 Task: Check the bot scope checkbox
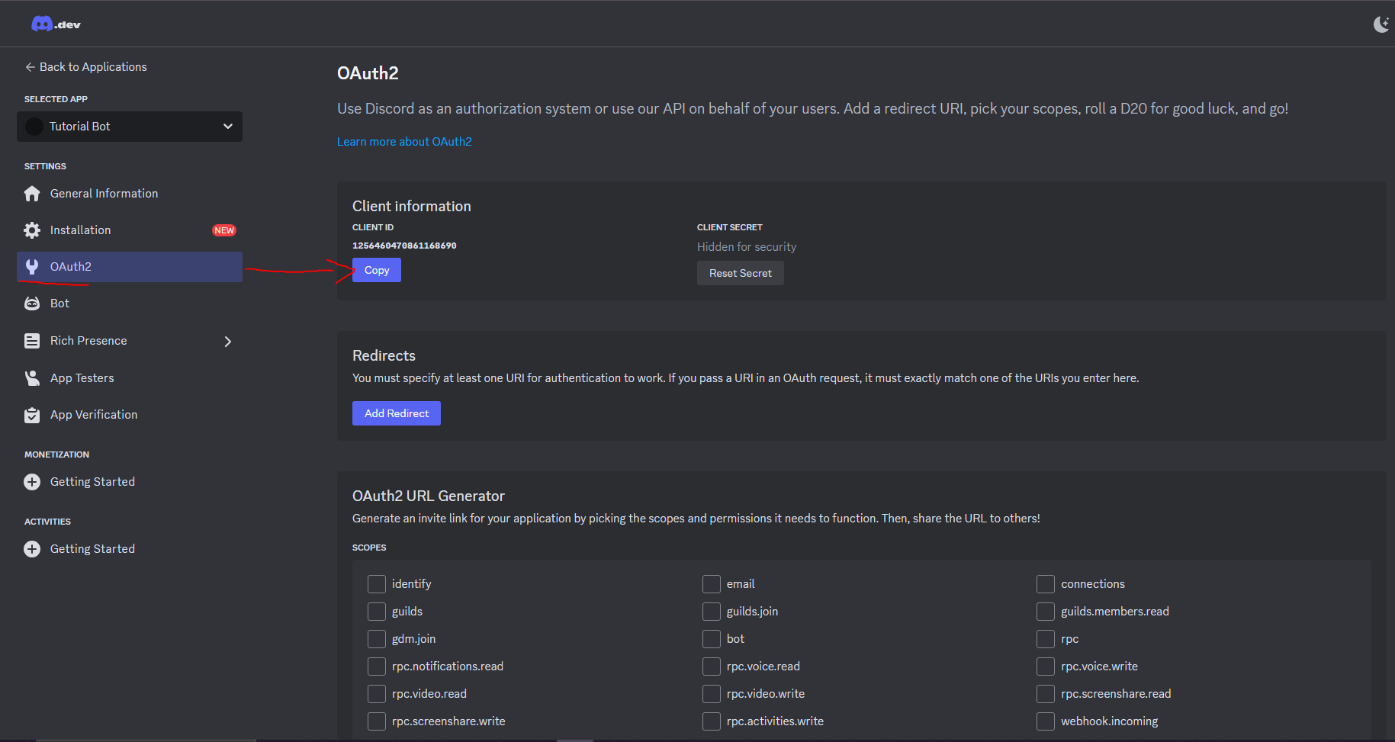(x=712, y=639)
